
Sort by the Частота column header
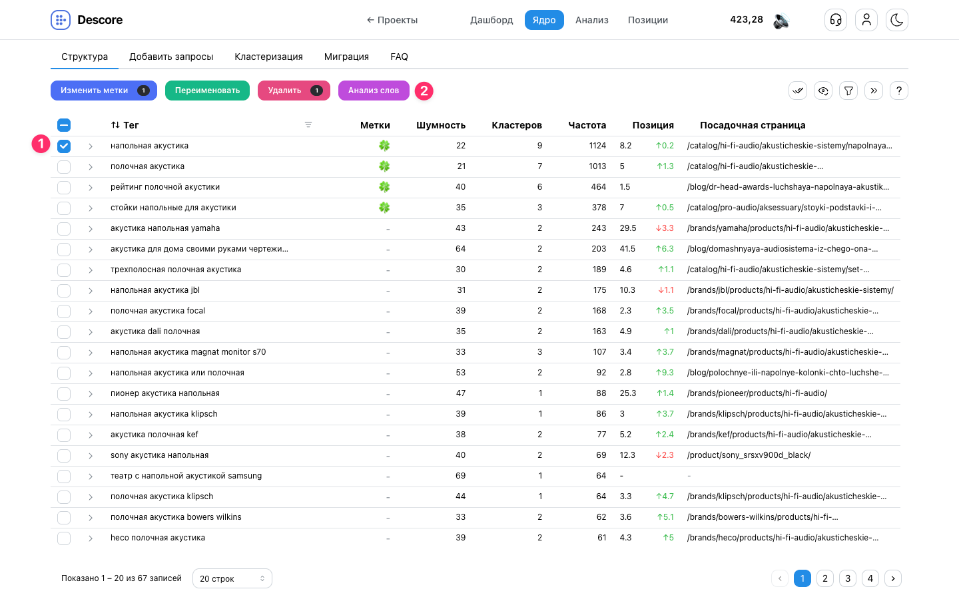[587, 125]
